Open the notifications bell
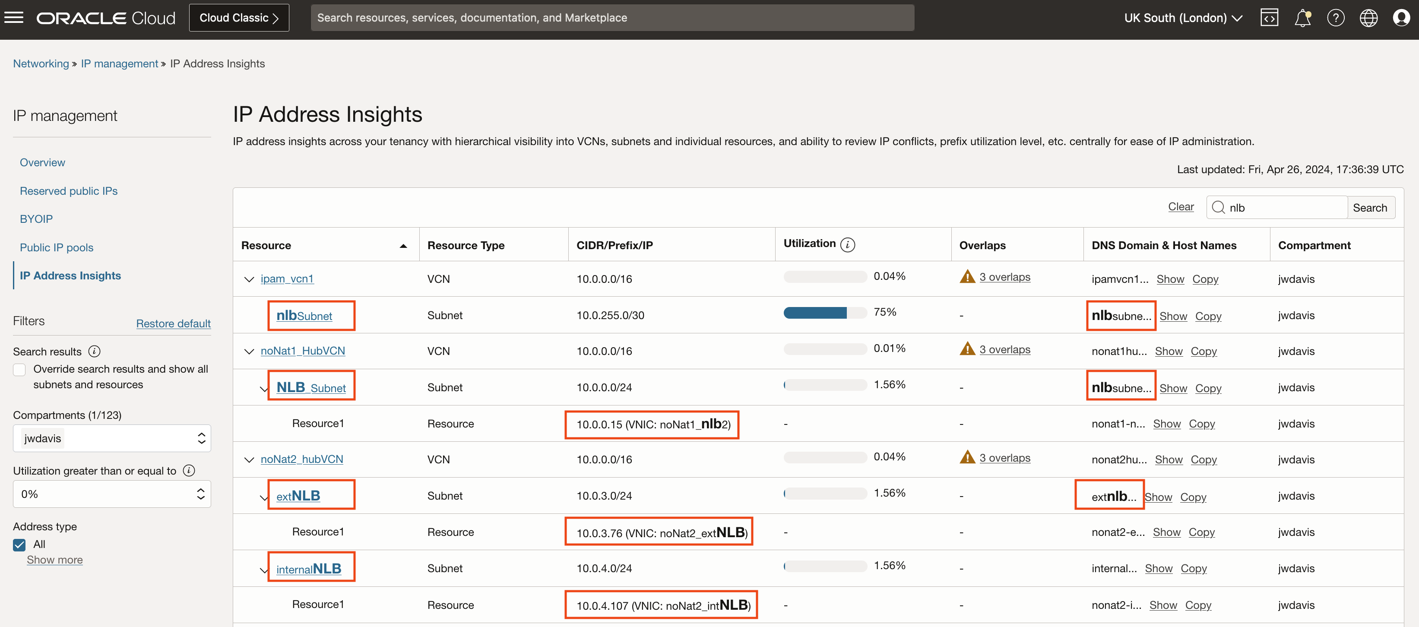Image resolution: width=1419 pixels, height=627 pixels. click(x=1302, y=17)
